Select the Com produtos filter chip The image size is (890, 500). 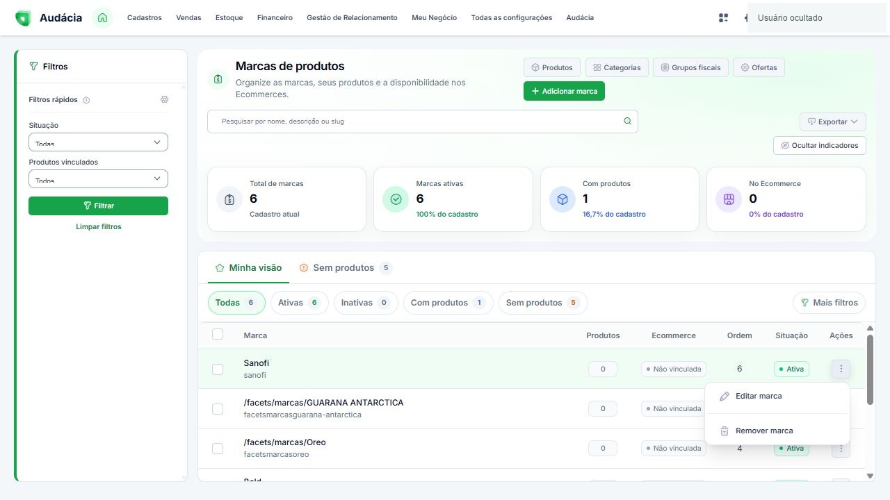[x=448, y=303]
